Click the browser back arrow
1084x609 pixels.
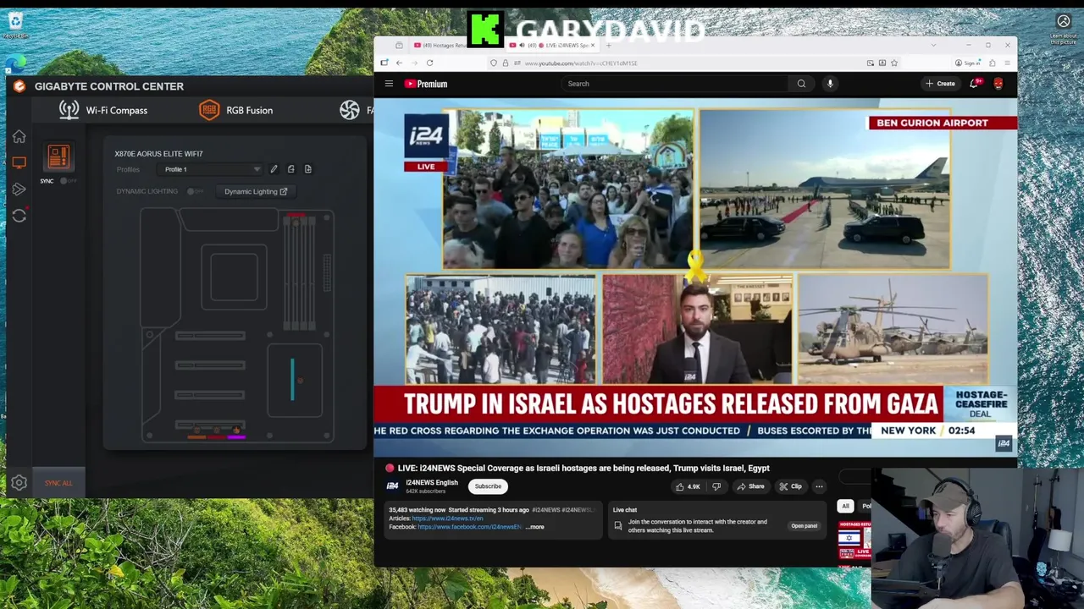[399, 63]
